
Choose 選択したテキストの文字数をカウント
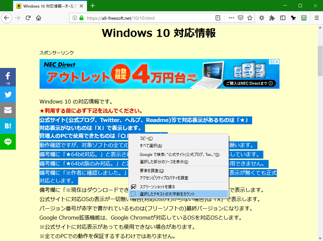tap(178, 194)
